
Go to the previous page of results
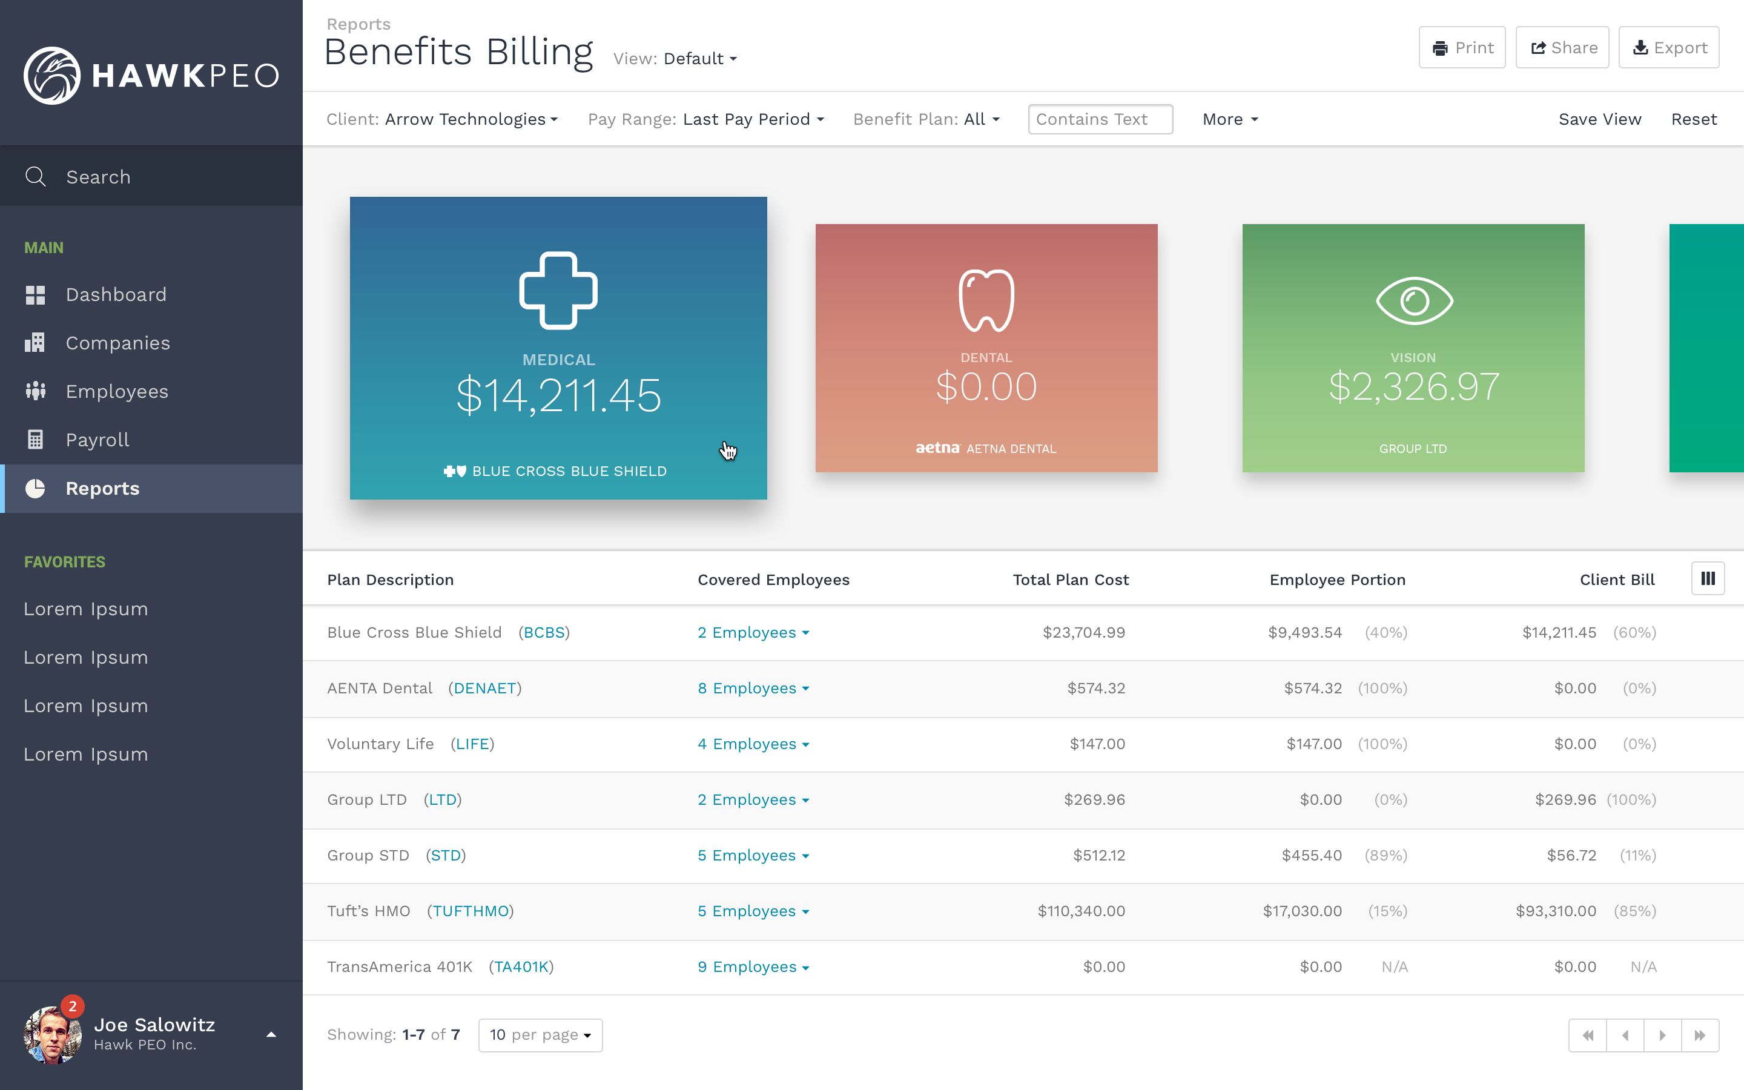[1625, 1035]
